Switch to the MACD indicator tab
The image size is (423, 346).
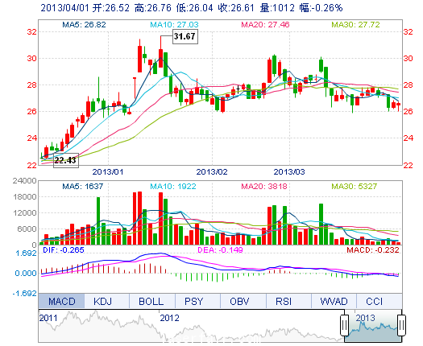pyautogui.click(x=61, y=301)
